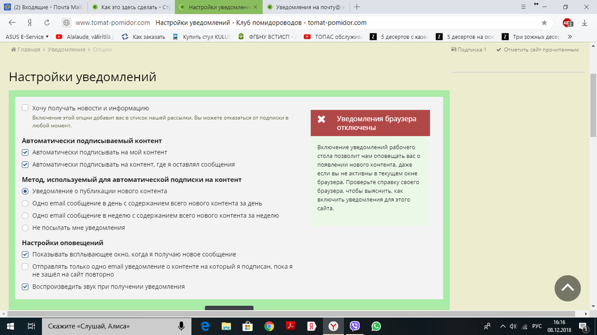Viewport: 597px width, 335px height.
Task: Reload the page with refresh icon
Action: [47, 23]
